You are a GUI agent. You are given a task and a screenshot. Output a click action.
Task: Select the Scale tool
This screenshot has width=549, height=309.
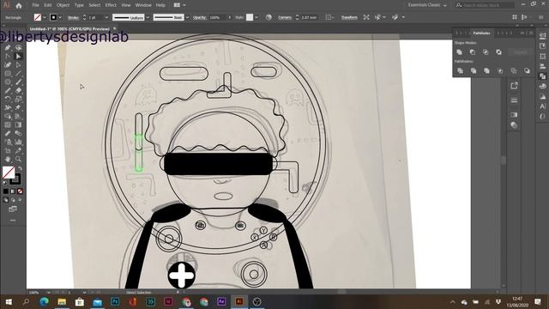(x=18, y=100)
